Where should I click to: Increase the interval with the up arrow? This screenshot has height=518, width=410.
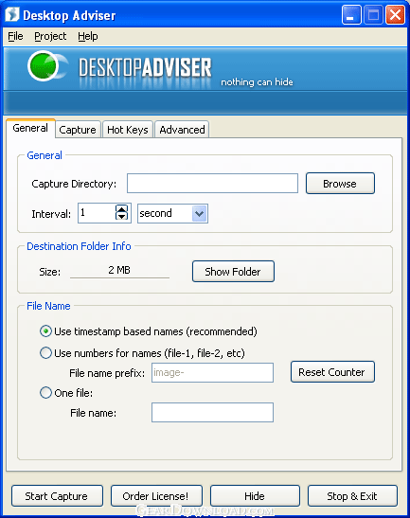(121, 209)
